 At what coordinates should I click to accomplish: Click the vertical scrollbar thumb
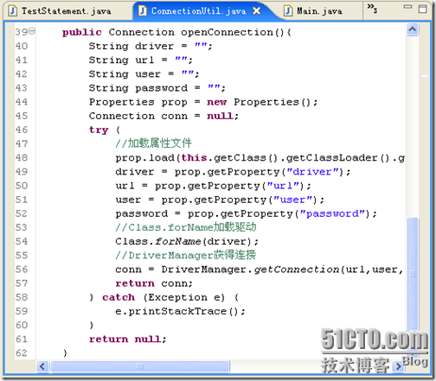(x=413, y=274)
